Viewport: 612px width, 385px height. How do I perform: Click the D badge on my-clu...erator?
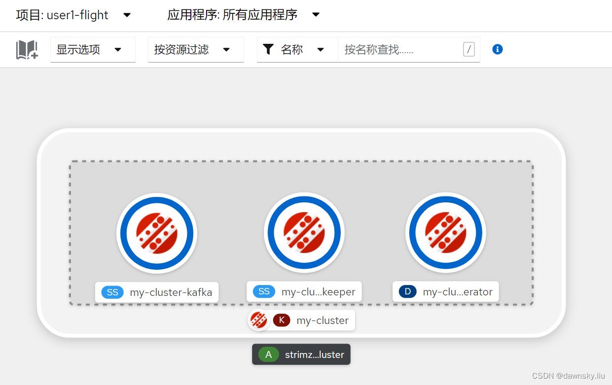click(407, 291)
